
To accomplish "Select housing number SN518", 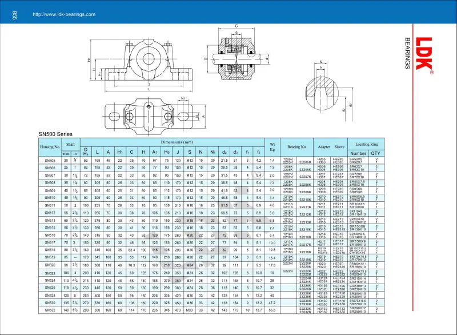I will coord(50,250).
